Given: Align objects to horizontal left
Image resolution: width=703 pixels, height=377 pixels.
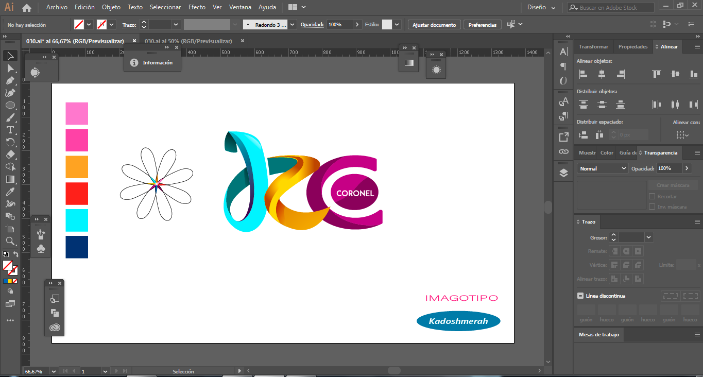Looking at the screenshot, I should coord(584,74).
